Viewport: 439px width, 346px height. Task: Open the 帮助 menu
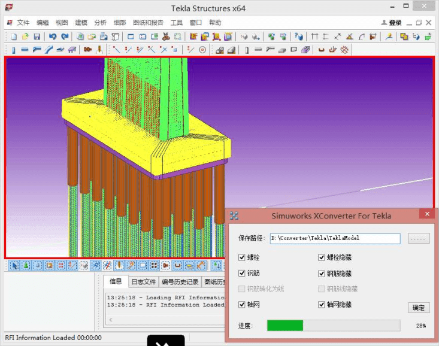pos(215,23)
